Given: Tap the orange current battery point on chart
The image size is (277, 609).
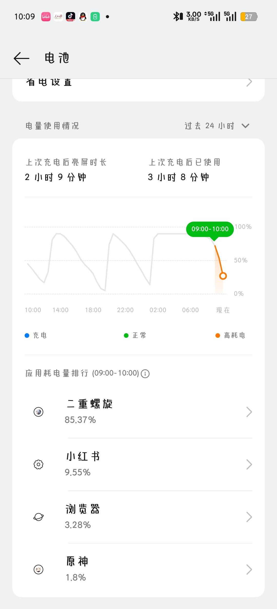Looking at the screenshot, I should coord(223,276).
